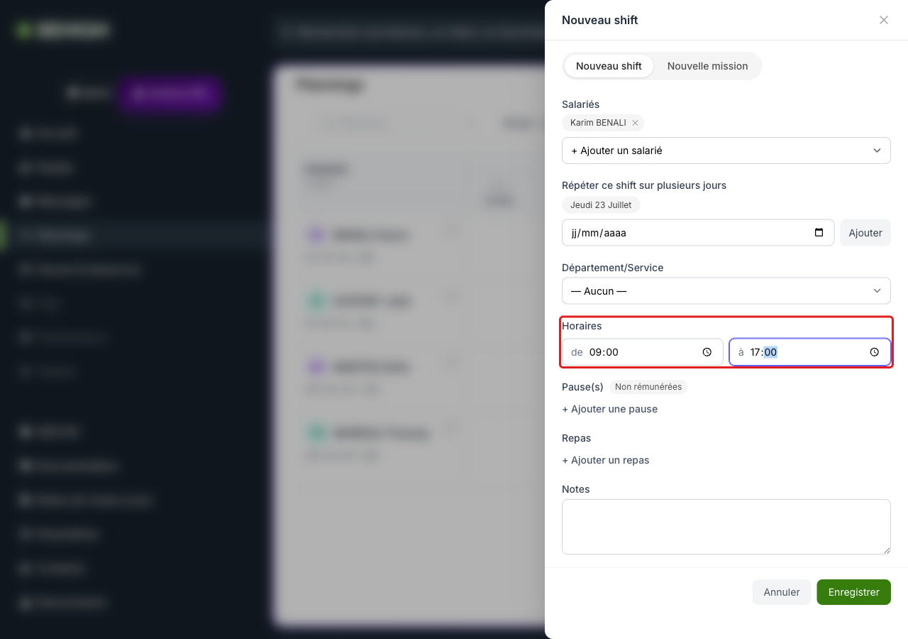Image resolution: width=908 pixels, height=639 pixels.
Task: Click the end time field showing 17:00
Action: tap(810, 352)
